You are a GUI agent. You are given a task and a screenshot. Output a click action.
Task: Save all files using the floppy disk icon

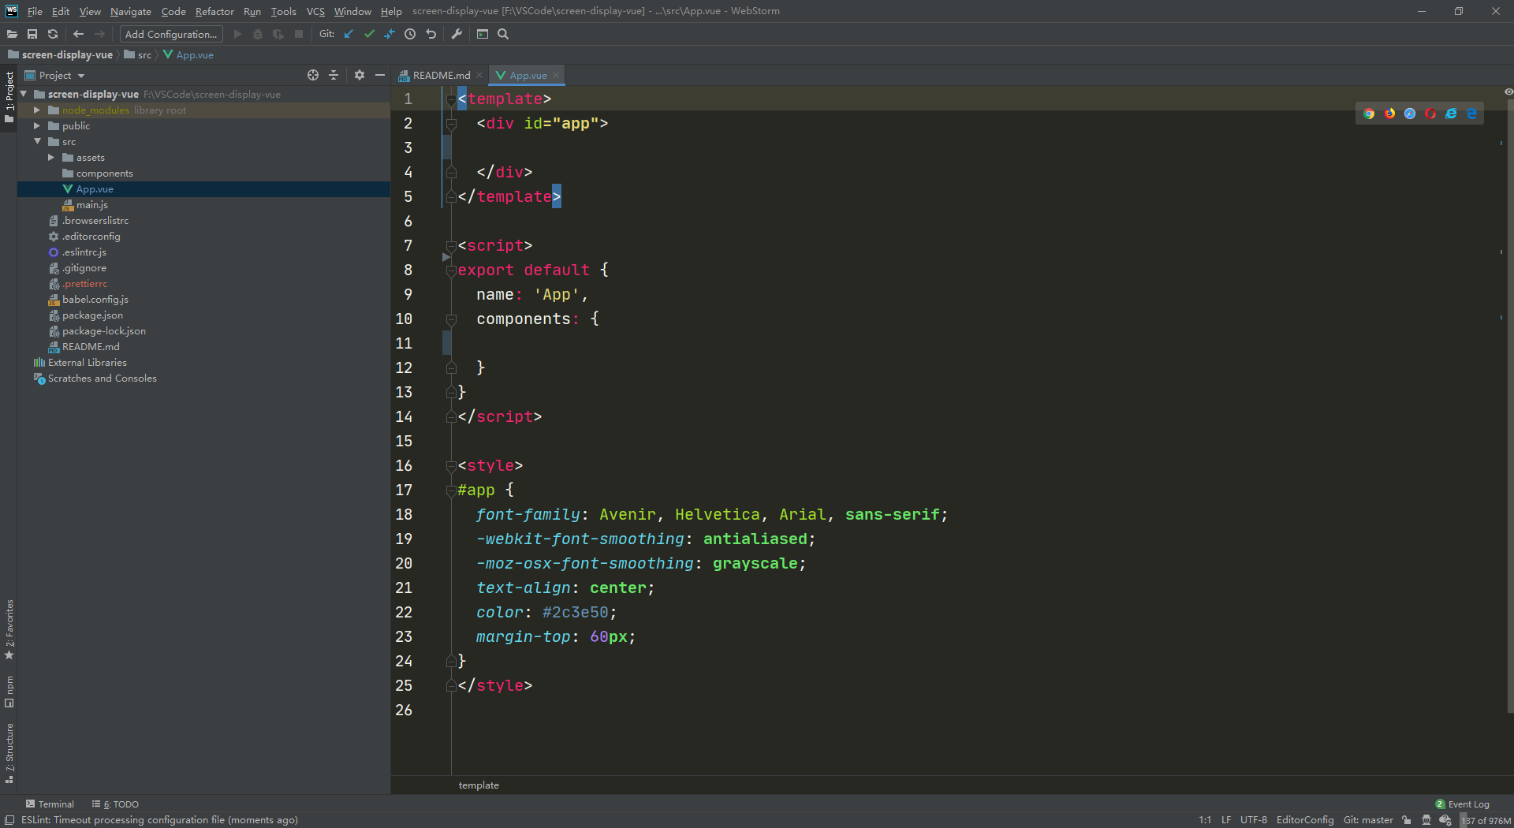[x=32, y=34]
